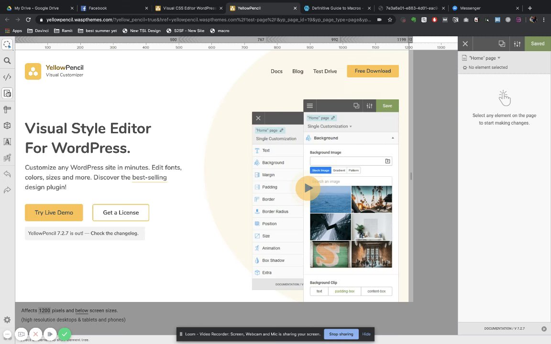Play the demo video on the page
This screenshot has height=344, width=551.
[308, 188]
